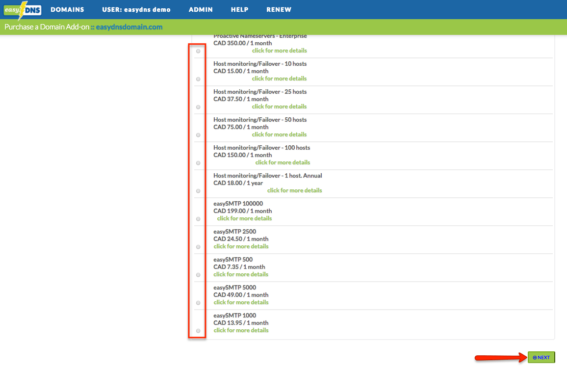Open the HELP menu
Image resolution: width=567 pixels, height=370 pixels.
click(239, 10)
